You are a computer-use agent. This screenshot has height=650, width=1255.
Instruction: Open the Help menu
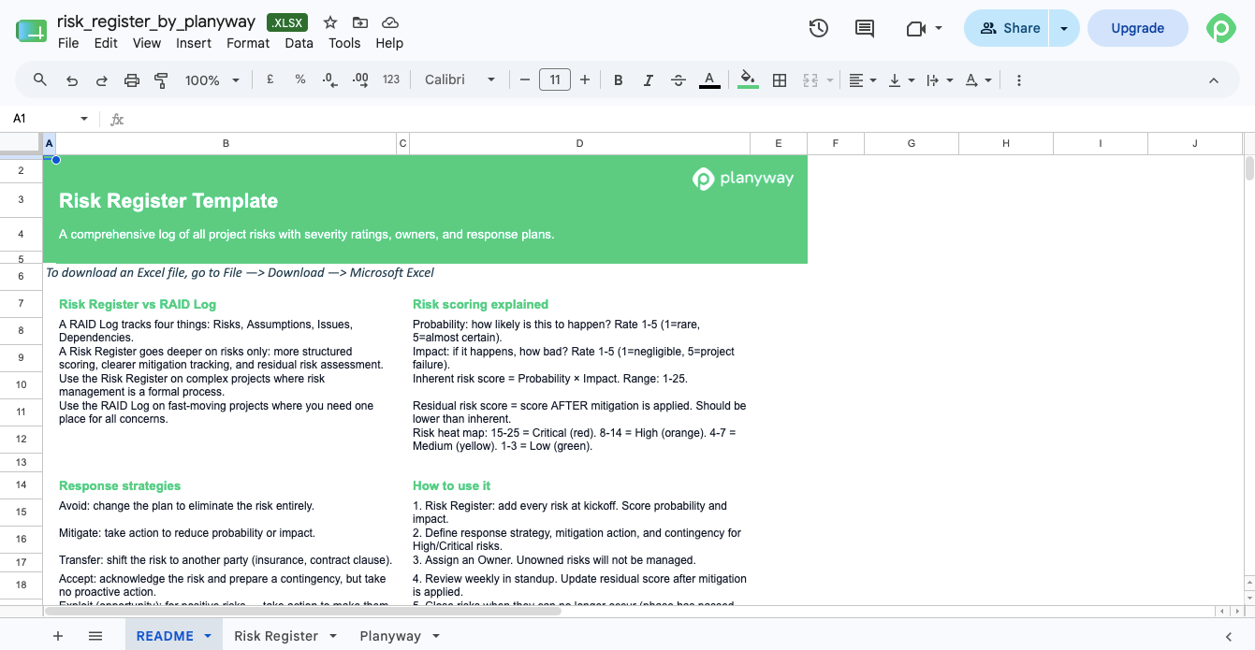point(389,43)
